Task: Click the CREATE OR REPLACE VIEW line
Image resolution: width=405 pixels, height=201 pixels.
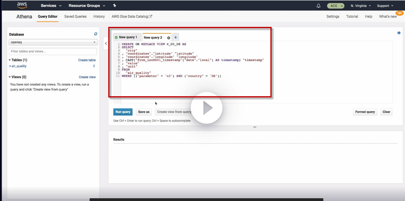Action: pos(154,44)
